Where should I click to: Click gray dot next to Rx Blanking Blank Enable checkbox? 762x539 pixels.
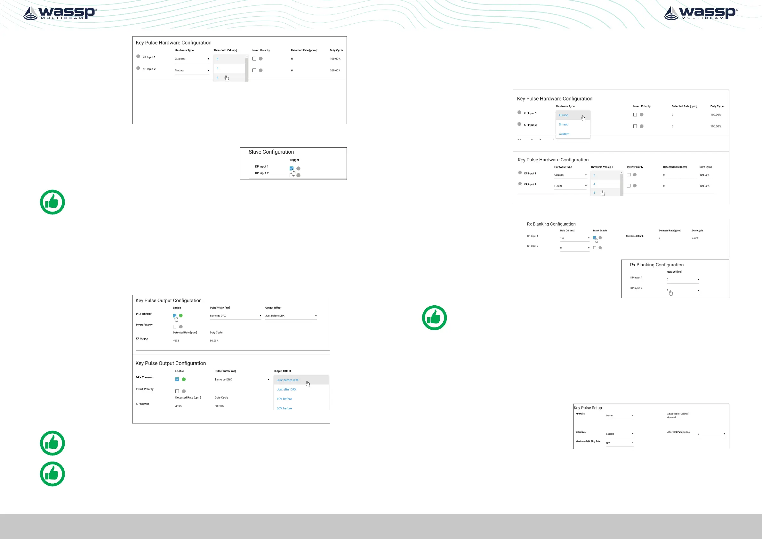coord(600,237)
